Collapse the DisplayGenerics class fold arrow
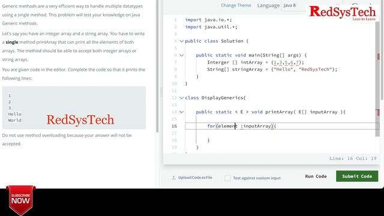Image resolution: width=384 pixels, height=216 pixels. (x=181, y=98)
